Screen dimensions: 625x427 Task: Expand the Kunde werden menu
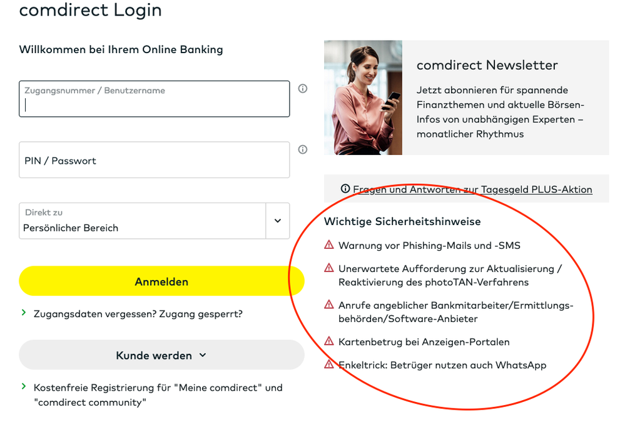click(x=161, y=355)
